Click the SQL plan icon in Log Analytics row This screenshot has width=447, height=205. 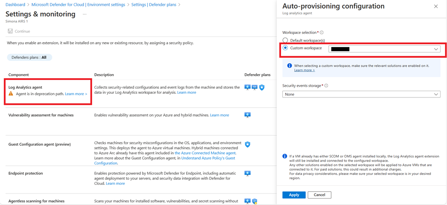254,87
